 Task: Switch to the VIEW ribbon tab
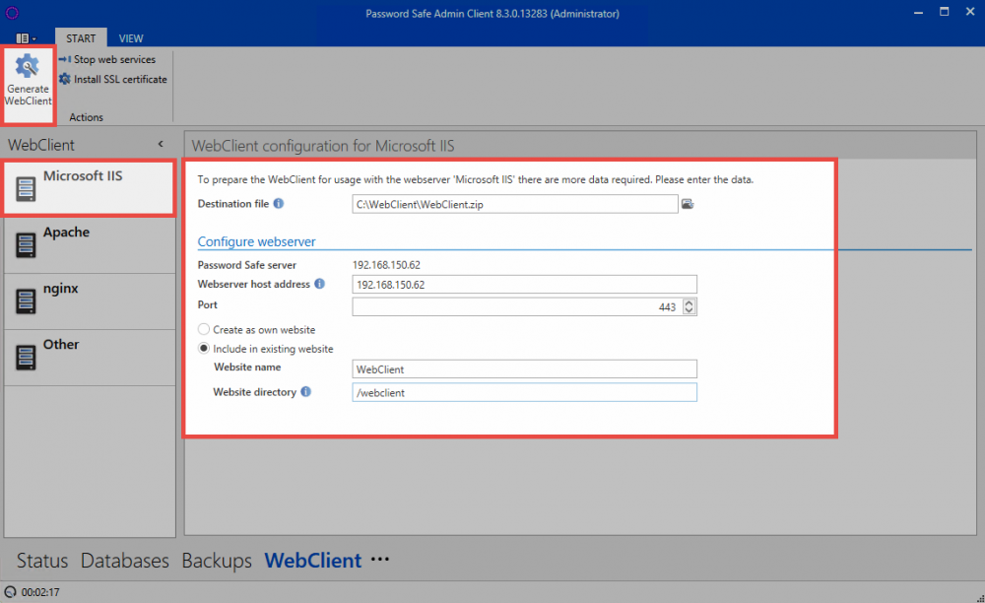(x=131, y=38)
